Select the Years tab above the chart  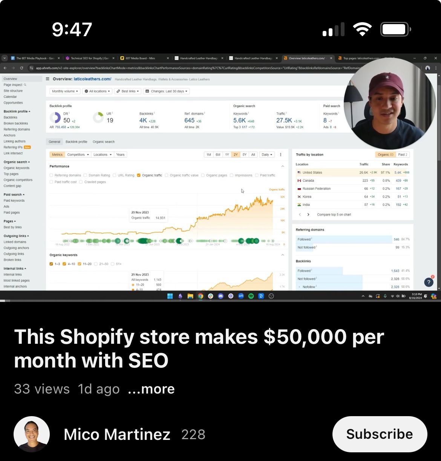(120, 155)
